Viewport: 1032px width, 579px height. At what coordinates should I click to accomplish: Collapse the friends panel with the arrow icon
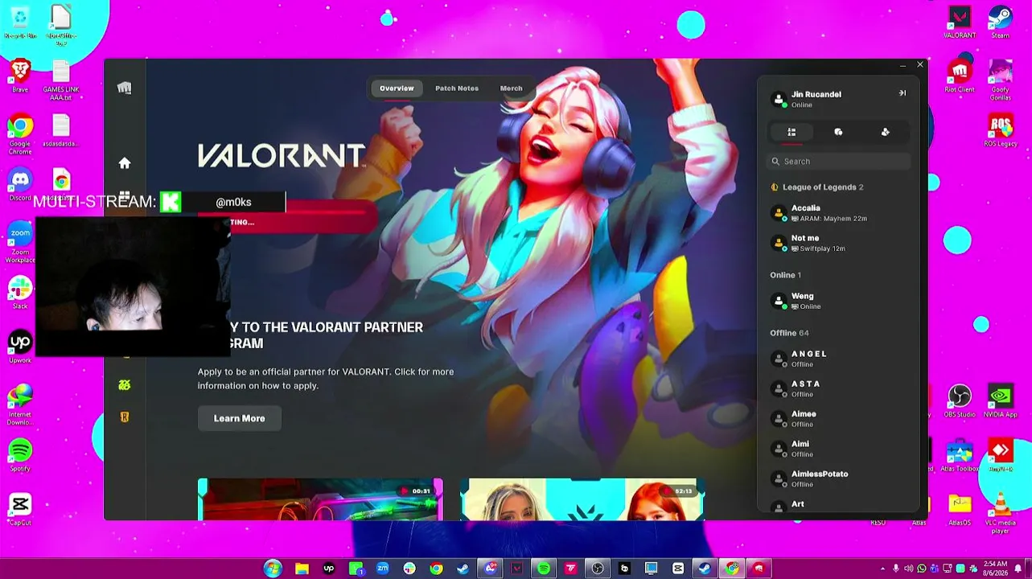pos(902,93)
